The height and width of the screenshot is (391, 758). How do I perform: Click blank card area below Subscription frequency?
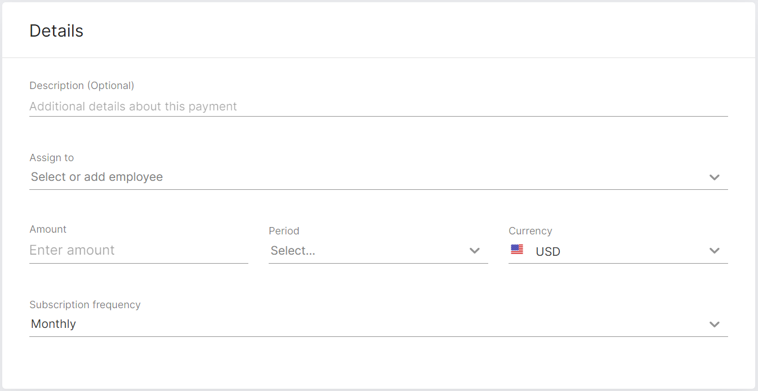click(x=378, y=363)
